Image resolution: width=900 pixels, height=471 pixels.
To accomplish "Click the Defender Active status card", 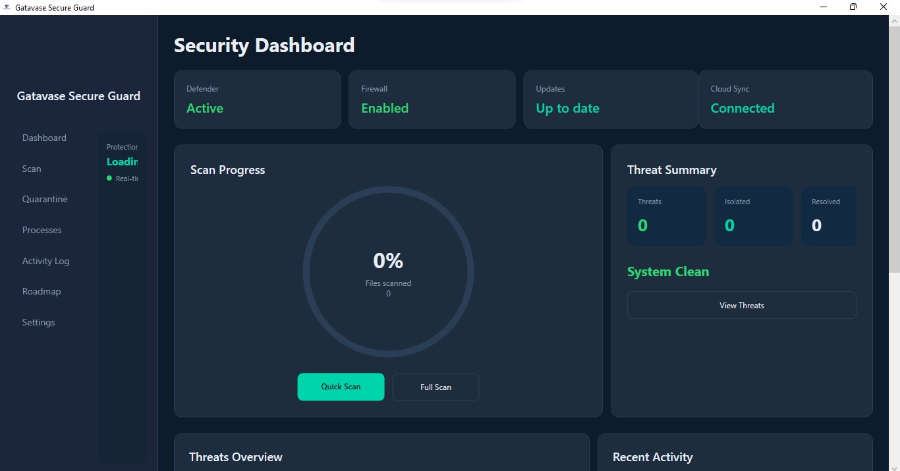I will [x=257, y=99].
